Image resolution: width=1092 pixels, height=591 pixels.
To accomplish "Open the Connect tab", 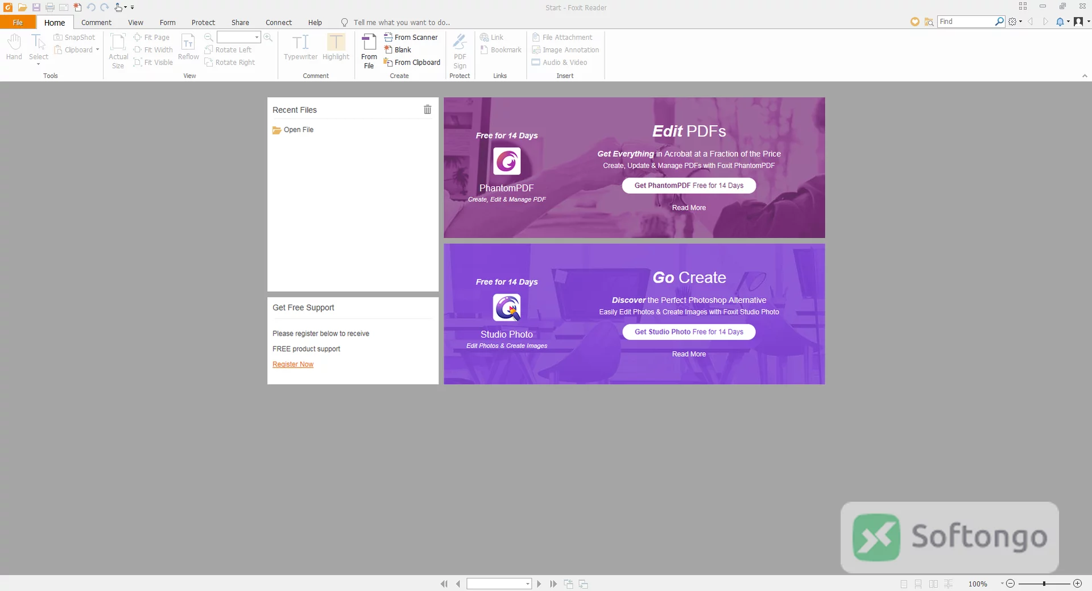I will click(x=279, y=22).
